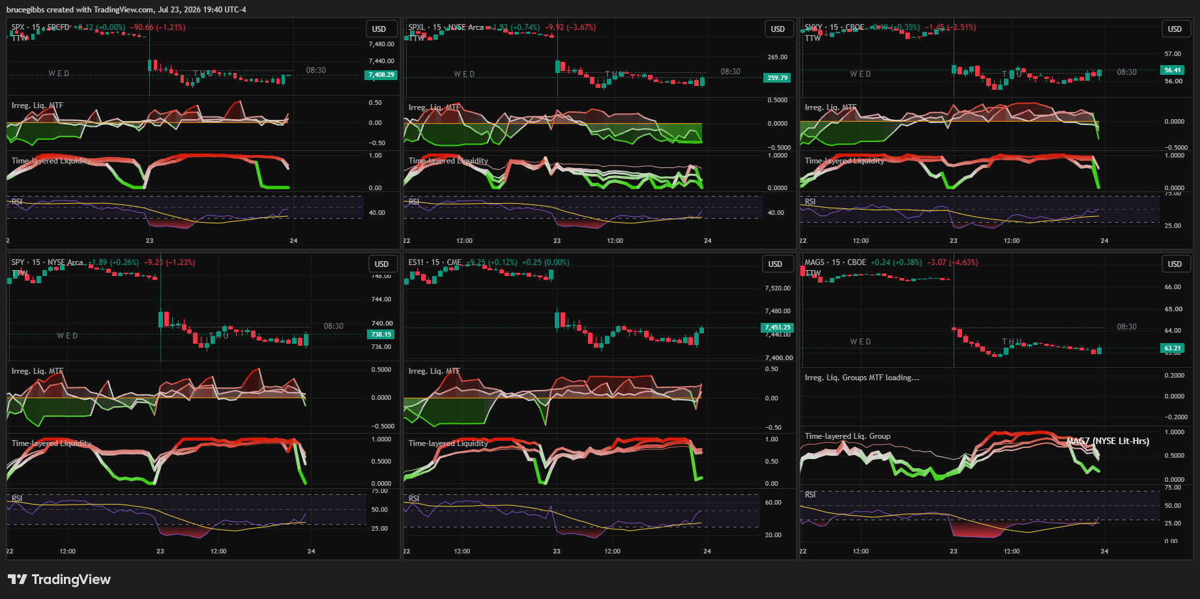Click the 7,453.25 price label on ES1! chart
Viewport: 1200px width, 599px height.
click(x=778, y=327)
